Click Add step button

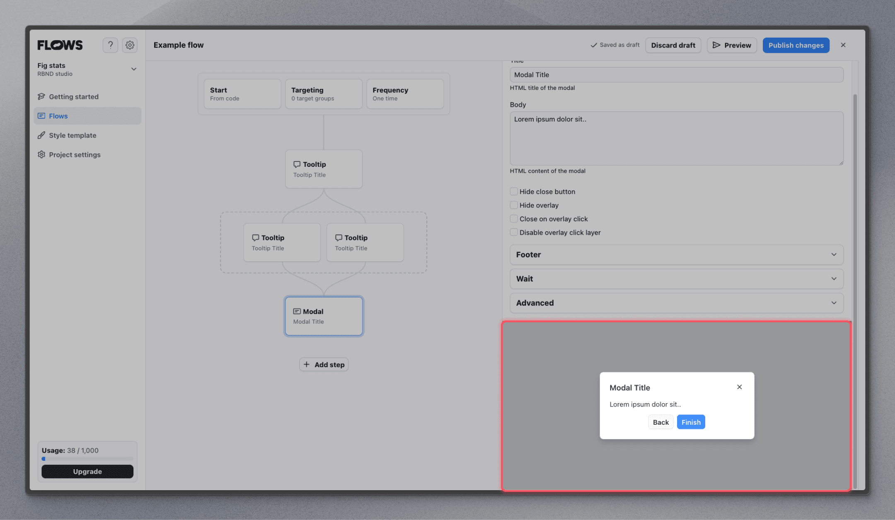pyautogui.click(x=324, y=364)
